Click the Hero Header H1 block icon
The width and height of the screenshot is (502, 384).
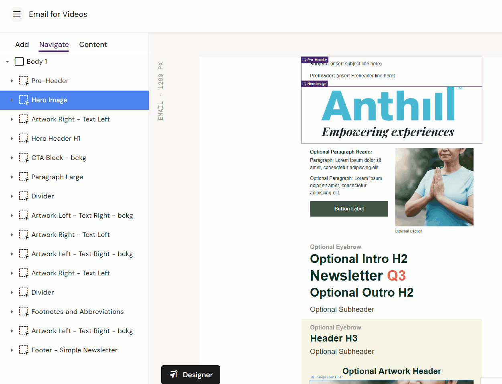click(x=24, y=139)
